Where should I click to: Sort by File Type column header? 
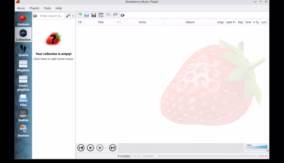pos(256,22)
